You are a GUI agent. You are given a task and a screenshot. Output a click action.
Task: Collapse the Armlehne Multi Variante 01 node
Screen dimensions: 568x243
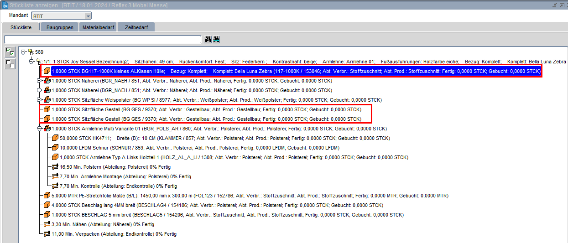[39, 129]
